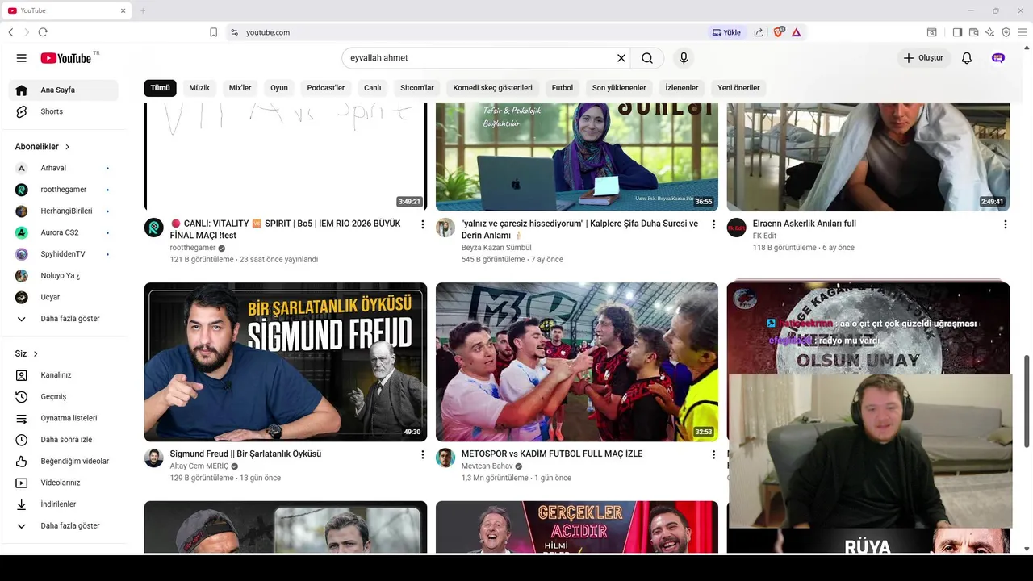The width and height of the screenshot is (1033, 581).
Task: Select Yeni öneriler filter chip
Action: (738, 88)
